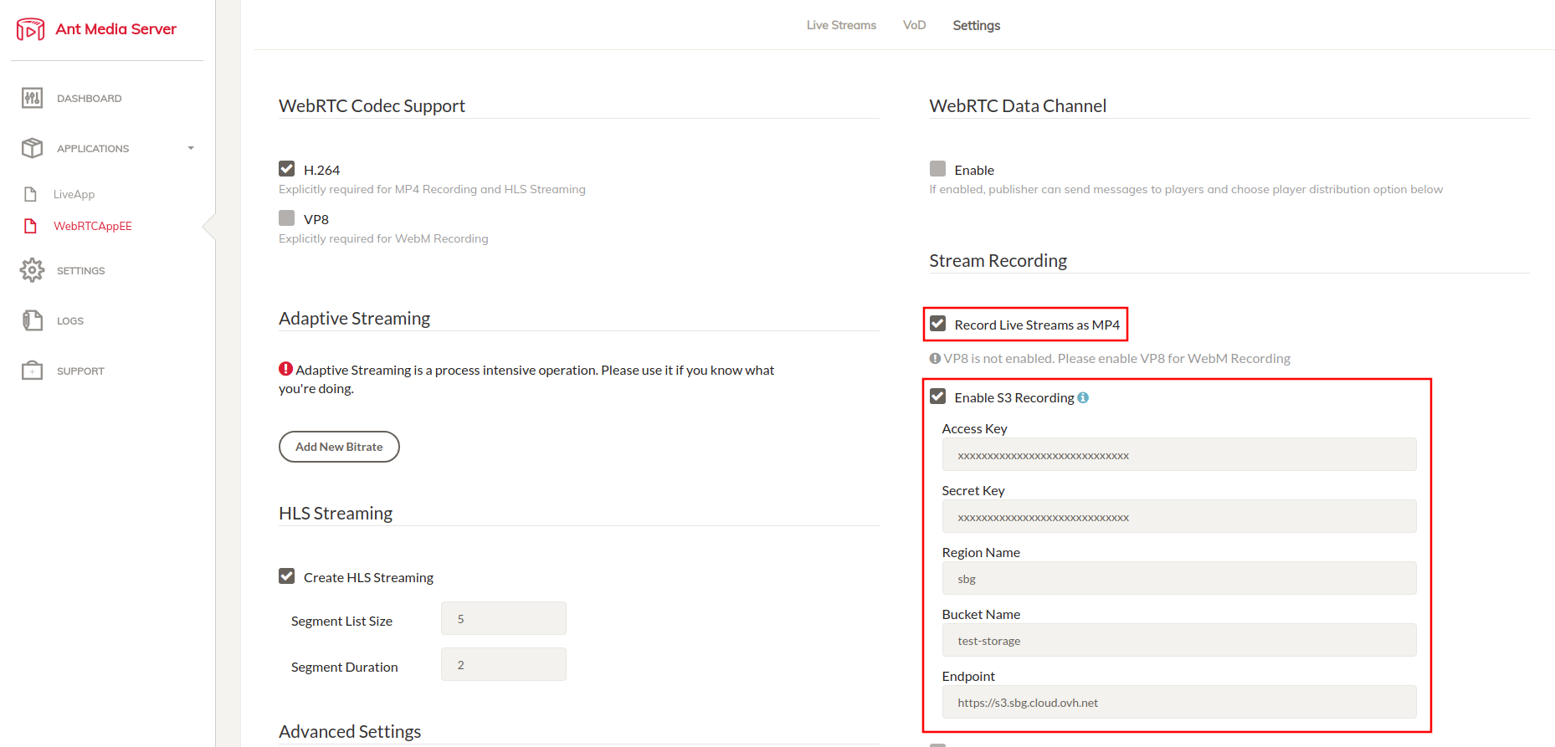Screen dimensions: 1555x747
Task: Open the WebRTCAppEE application link
Action: coord(93,226)
